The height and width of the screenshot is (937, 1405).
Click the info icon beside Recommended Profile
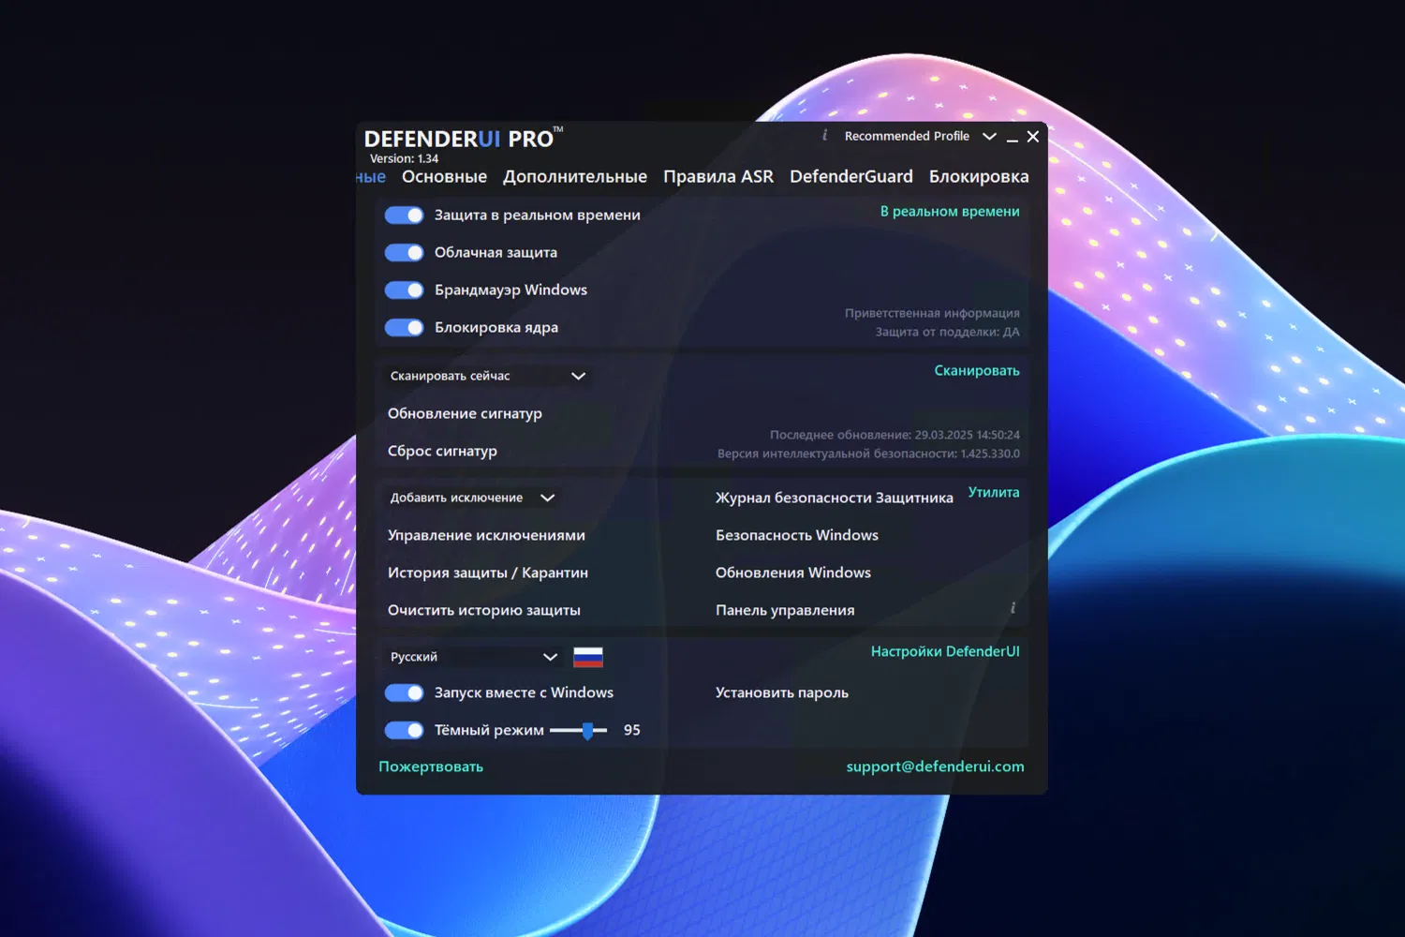tap(824, 135)
